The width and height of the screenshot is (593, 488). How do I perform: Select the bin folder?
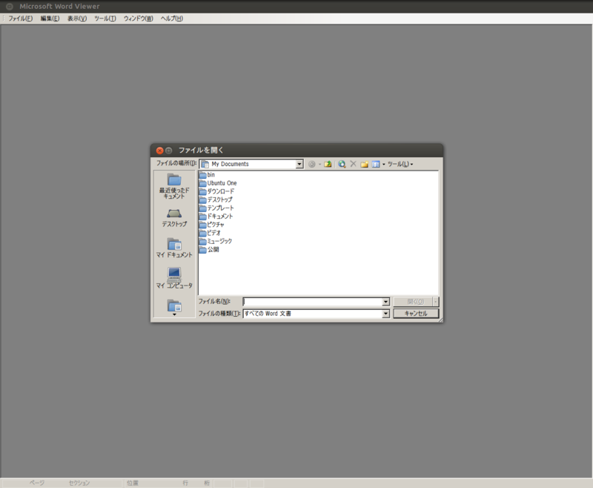208,175
